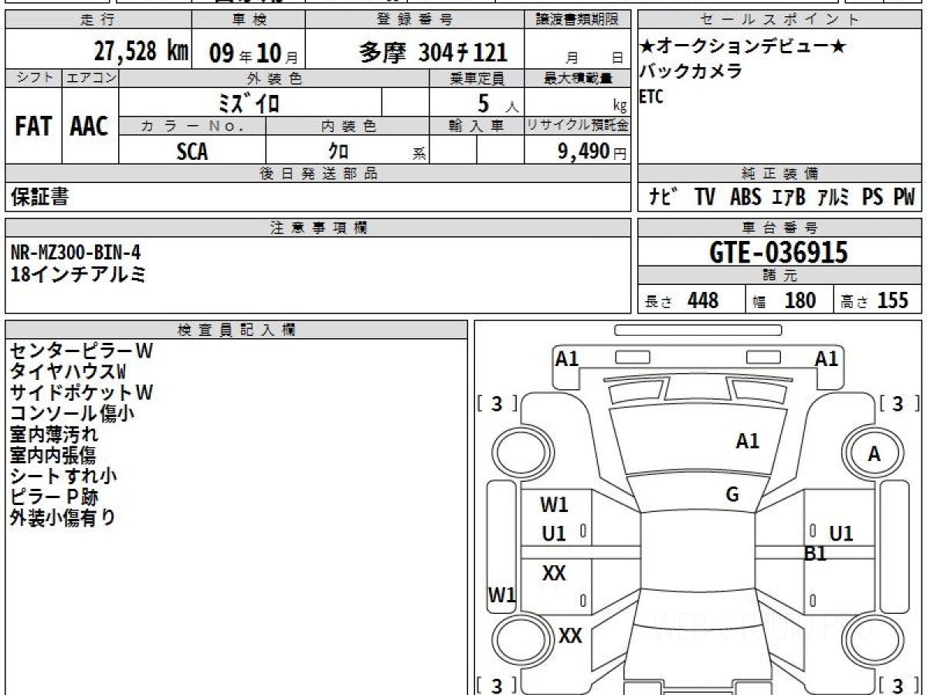The width and height of the screenshot is (927, 695).
Task: Click the B1 damage mark on the diagram
Action: point(816,553)
